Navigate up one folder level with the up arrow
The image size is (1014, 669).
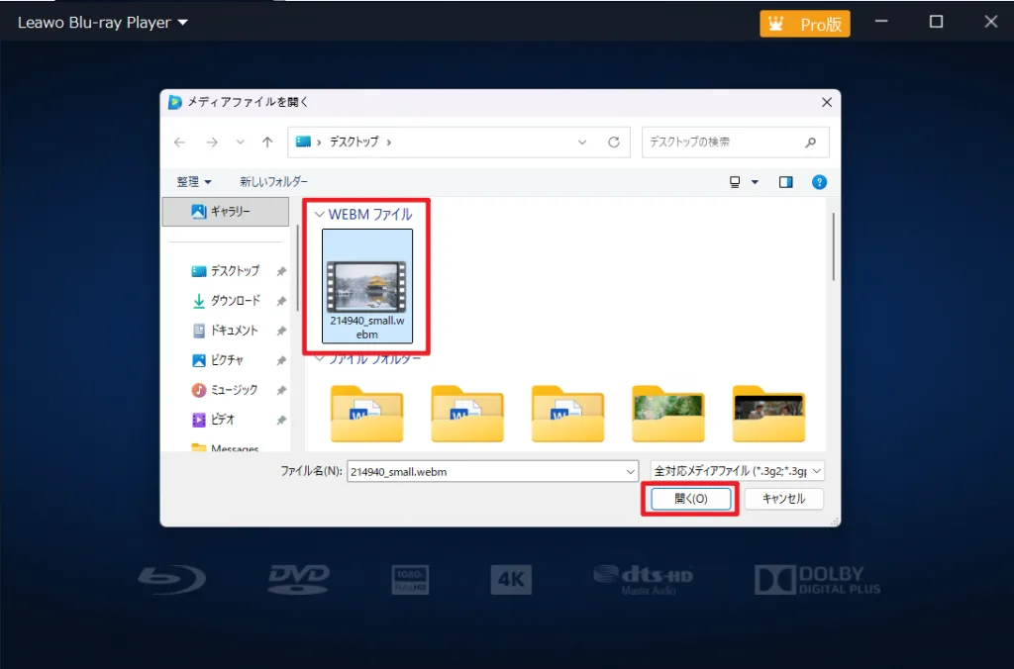(x=266, y=142)
